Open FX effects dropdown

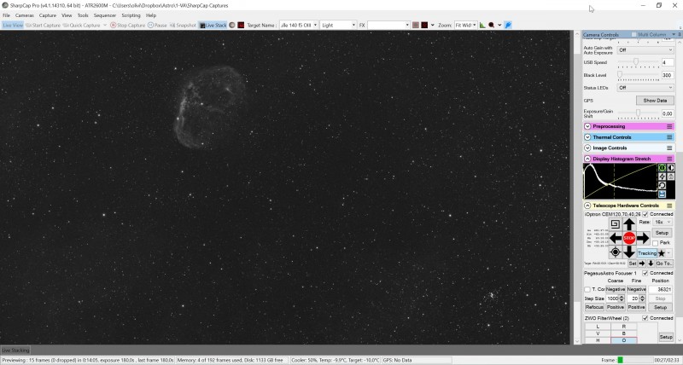click(388, 26)
